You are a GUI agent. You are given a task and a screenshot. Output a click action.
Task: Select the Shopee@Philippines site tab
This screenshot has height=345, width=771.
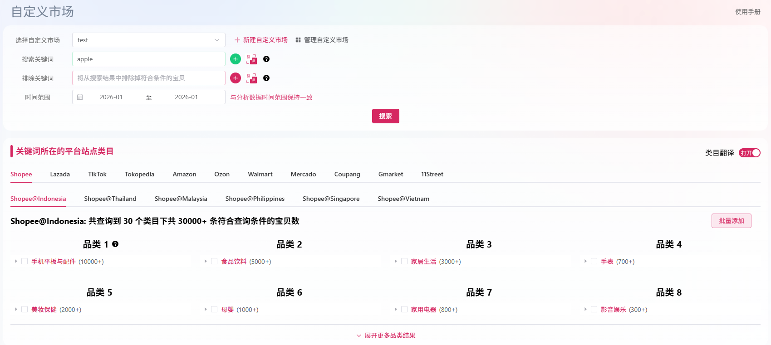[x=255, y=199]
